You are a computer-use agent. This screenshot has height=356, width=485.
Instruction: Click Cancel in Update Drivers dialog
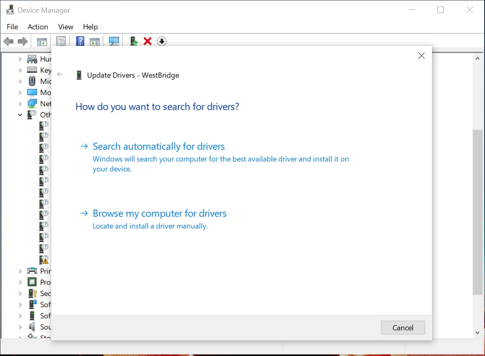pos(403,327)
